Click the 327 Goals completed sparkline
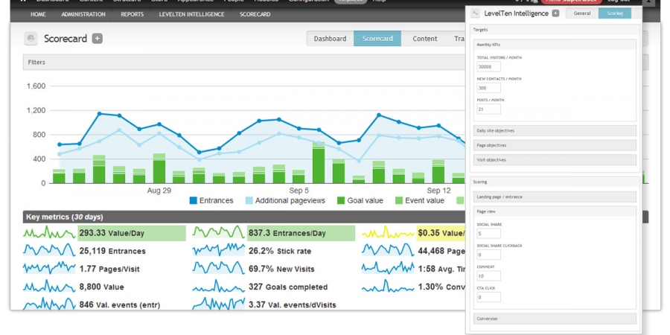 coord(218,287)
